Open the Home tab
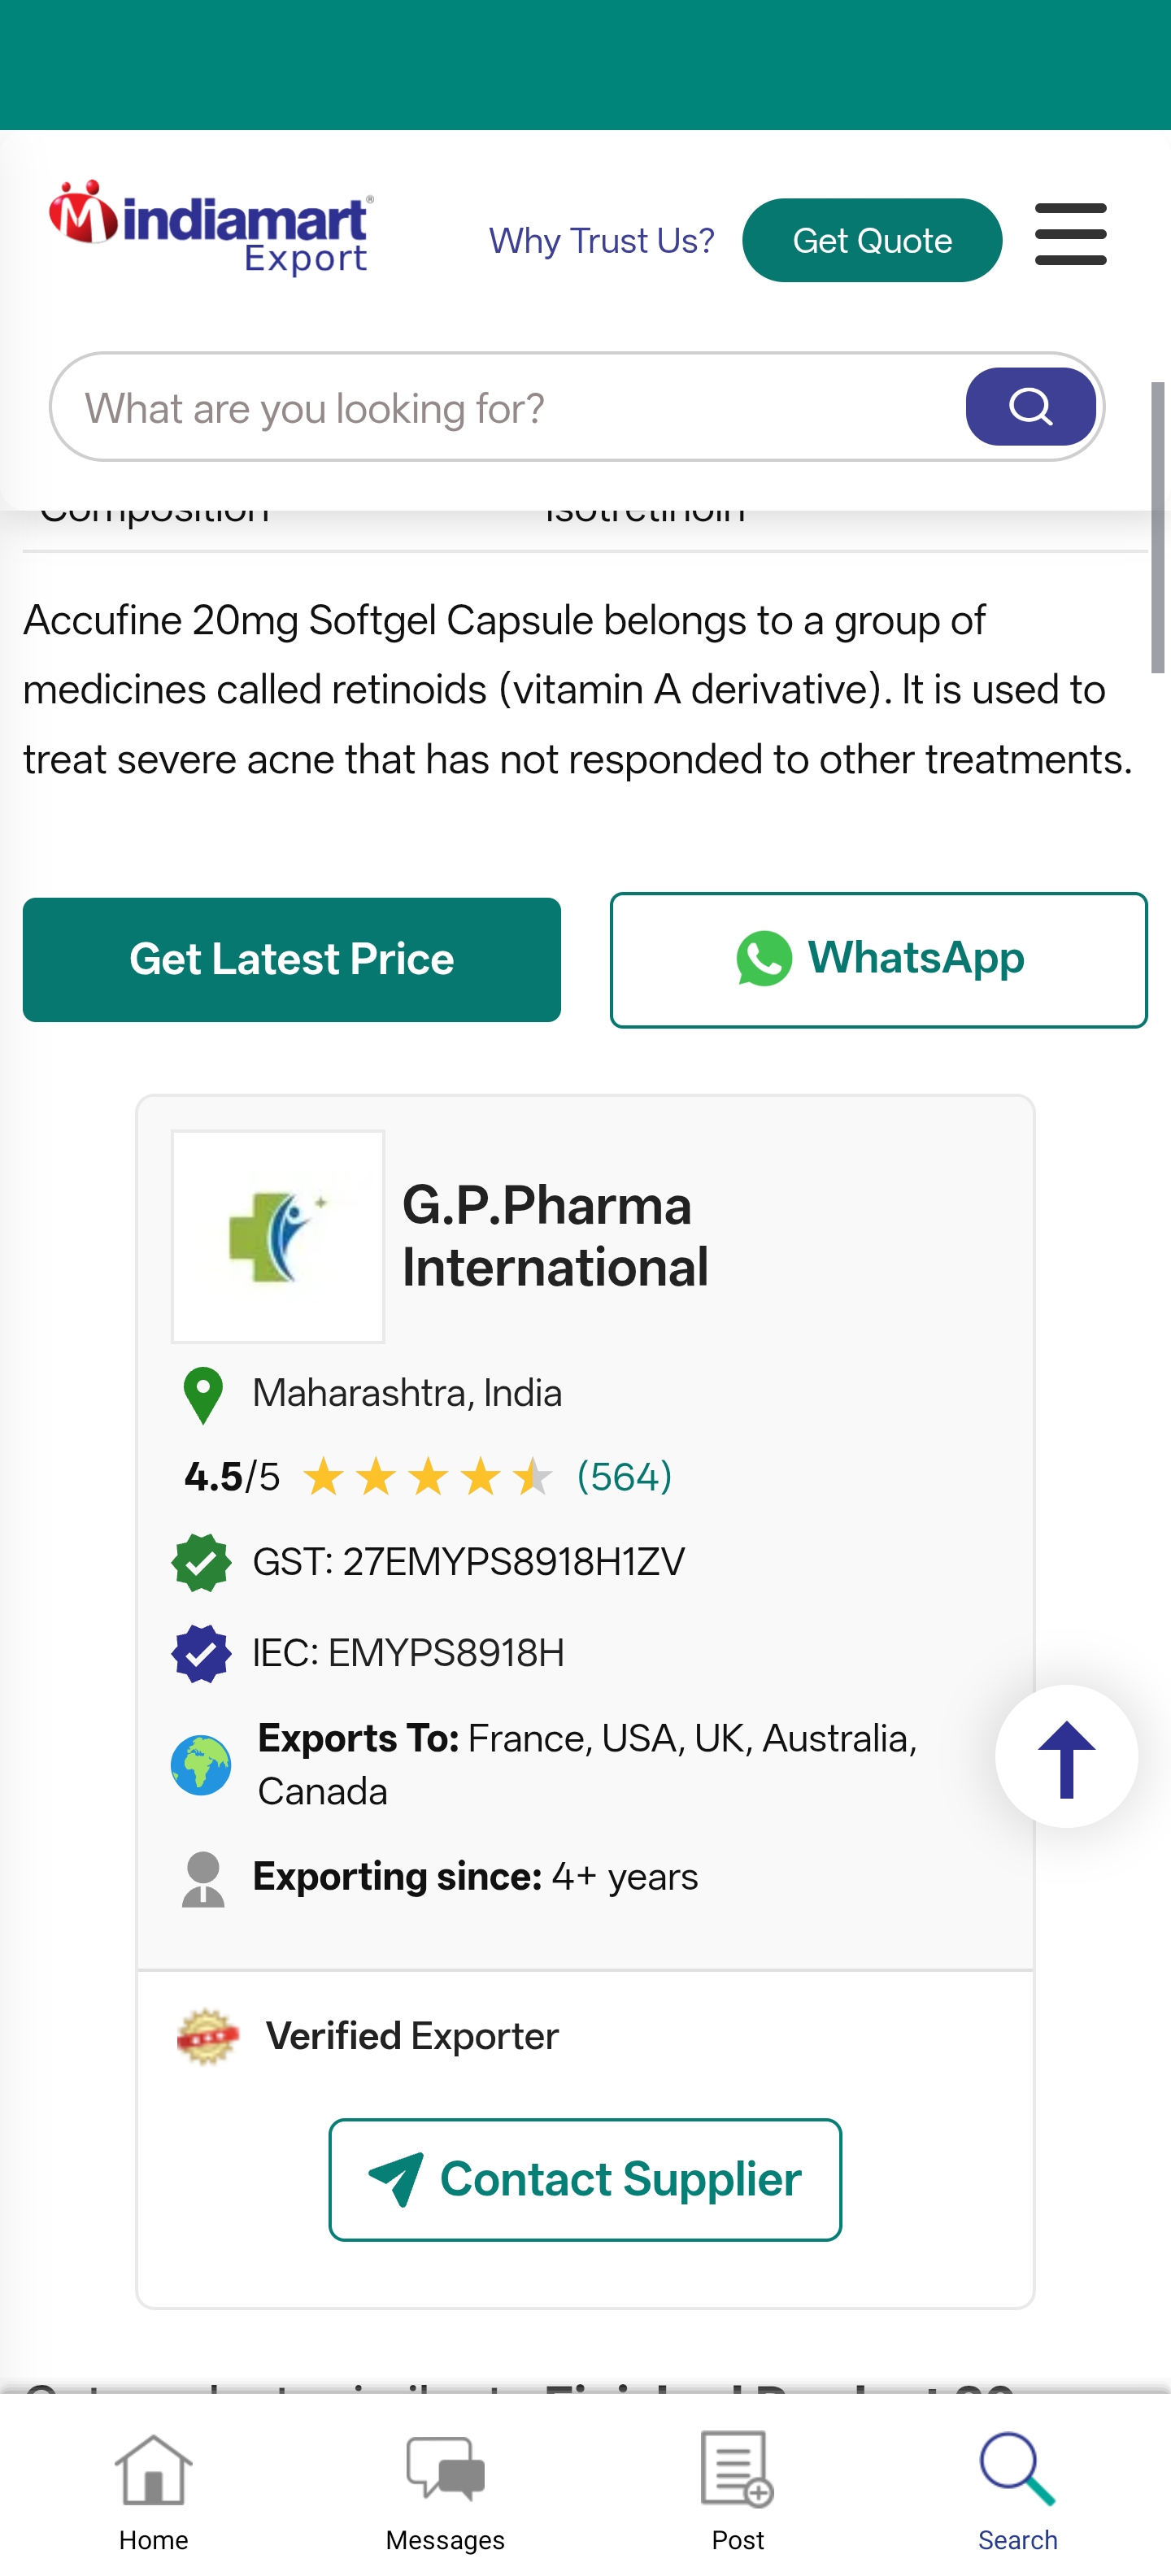The image size is (1171, 2576). pos(153,2490)
